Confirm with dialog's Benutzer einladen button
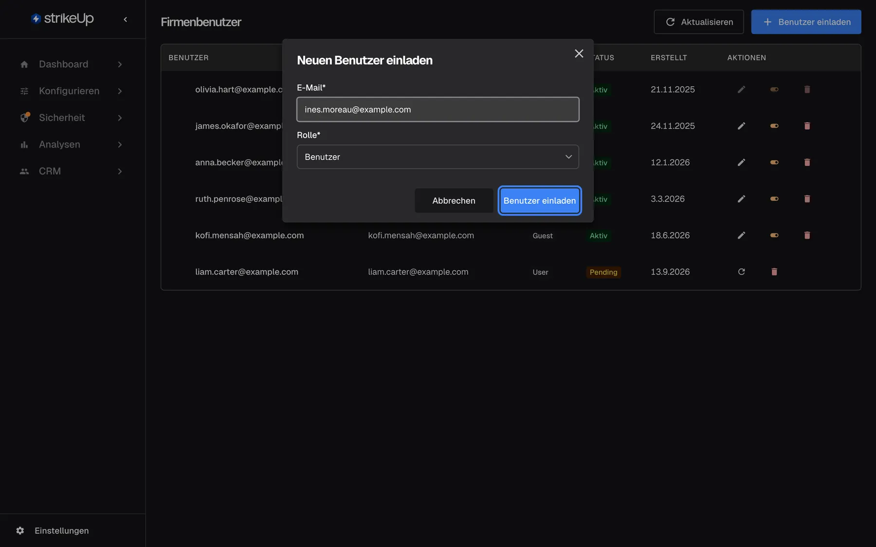This screenshot has width=876, height=547. click(x=540, y=201)
